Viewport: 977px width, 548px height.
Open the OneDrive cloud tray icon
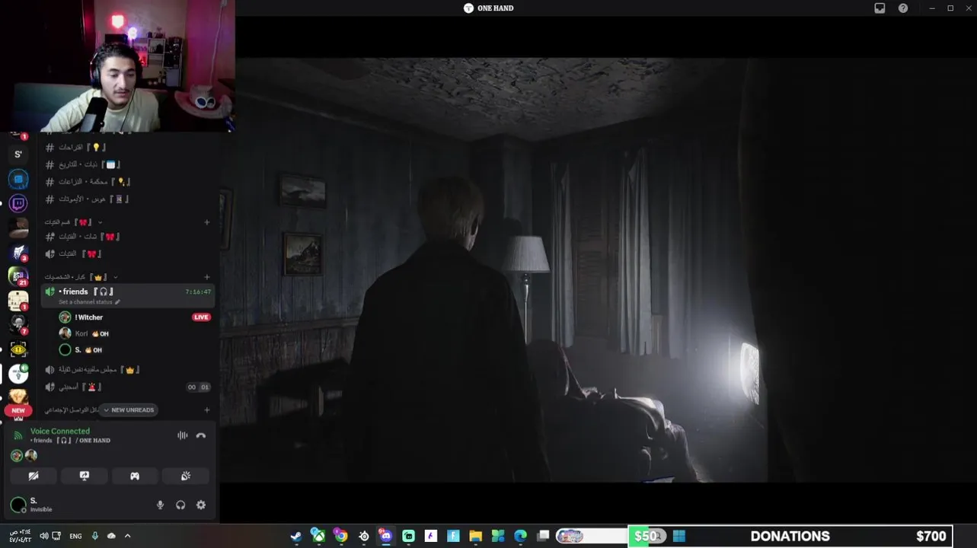pos(111,536)
